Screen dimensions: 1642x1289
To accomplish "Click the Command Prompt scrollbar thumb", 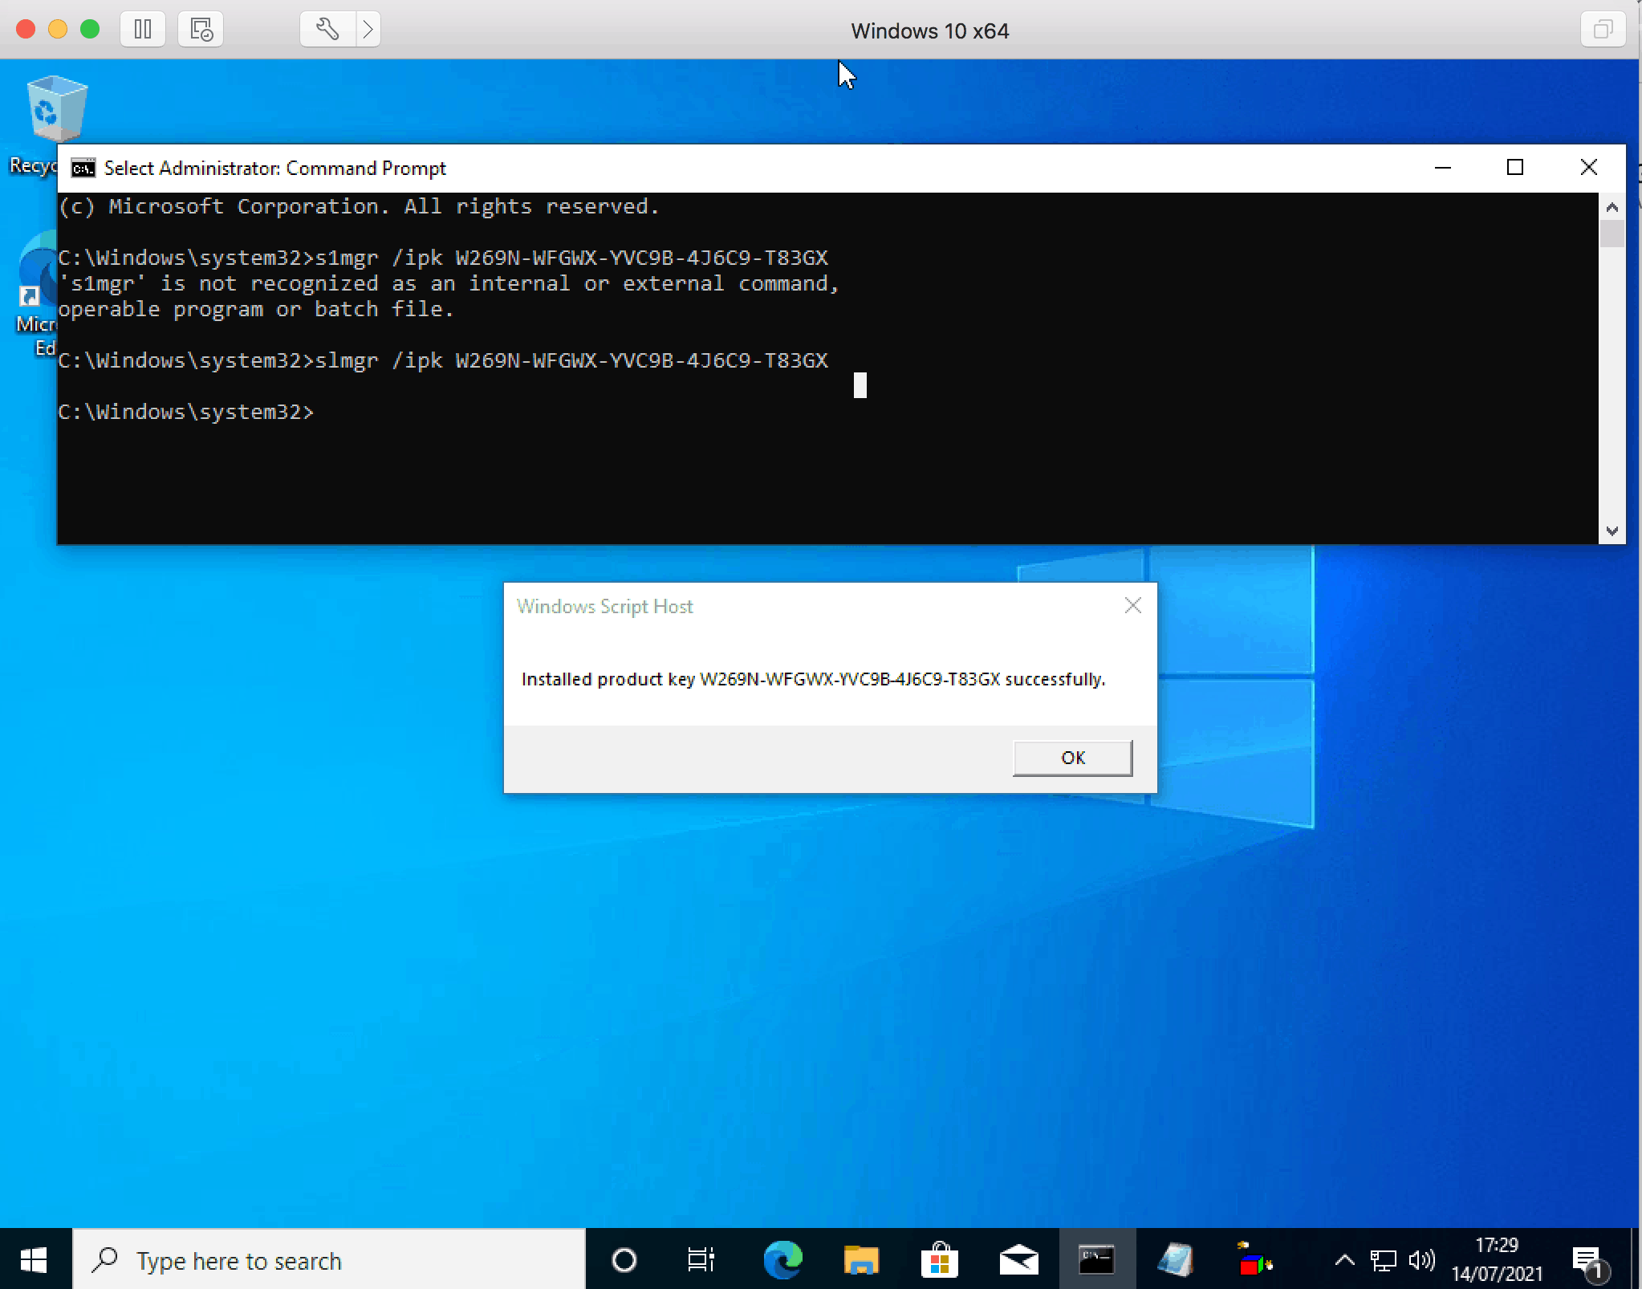I will click(1612, 234).
